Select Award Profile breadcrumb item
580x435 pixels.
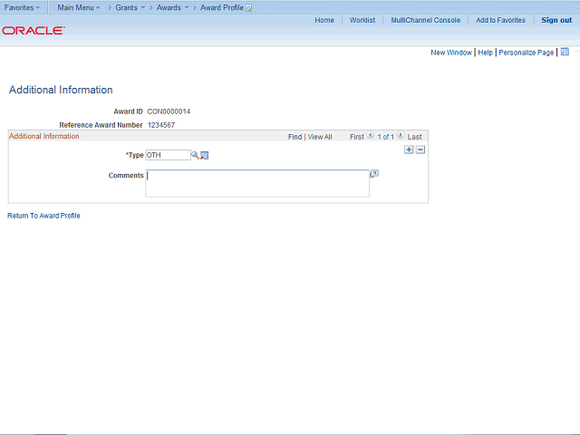tap(221, 7)
